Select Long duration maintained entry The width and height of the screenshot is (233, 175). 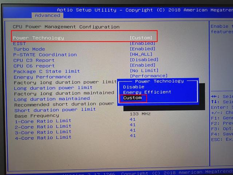(52, 99)
